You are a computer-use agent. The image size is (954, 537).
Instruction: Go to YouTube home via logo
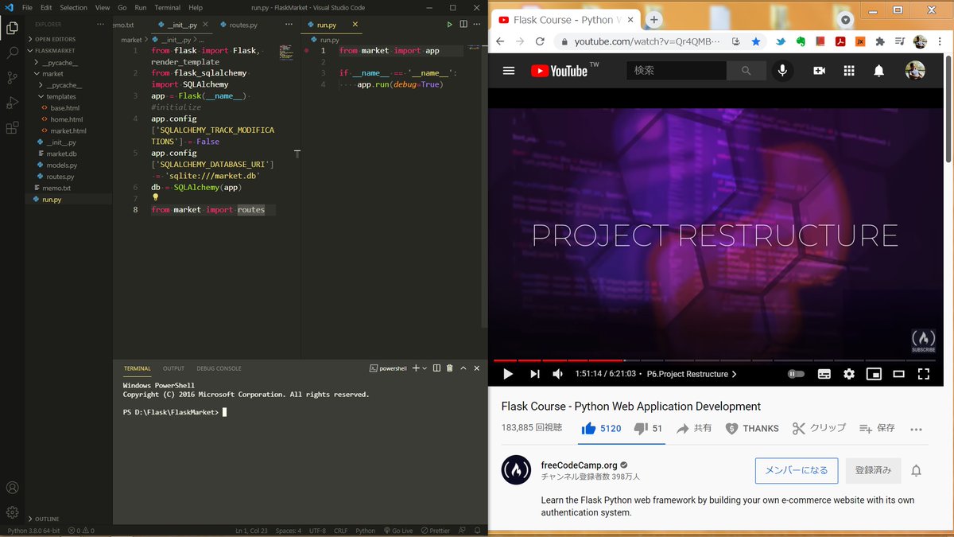pos(559,71)
